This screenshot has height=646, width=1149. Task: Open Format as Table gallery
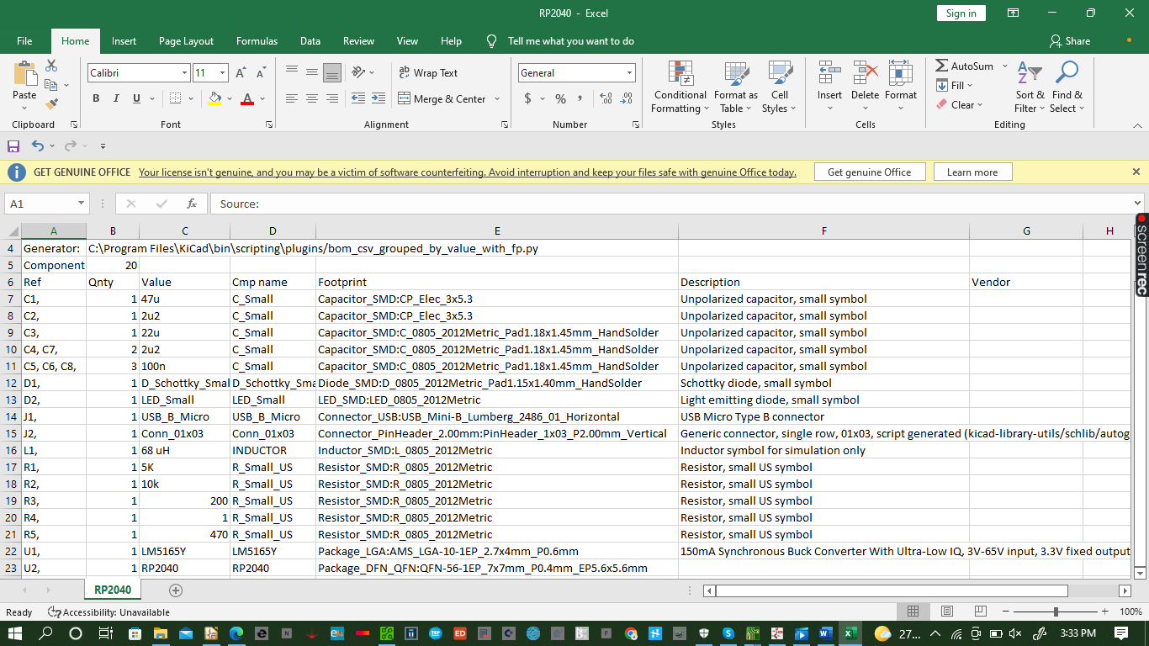pos(736,87)
